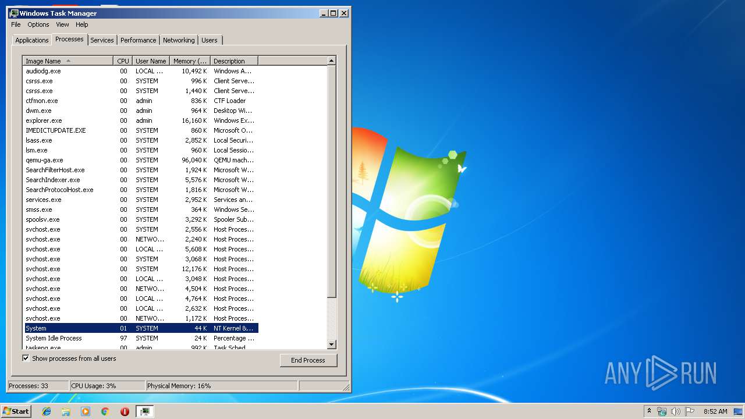Select the audiodg.exe process row

140,71
